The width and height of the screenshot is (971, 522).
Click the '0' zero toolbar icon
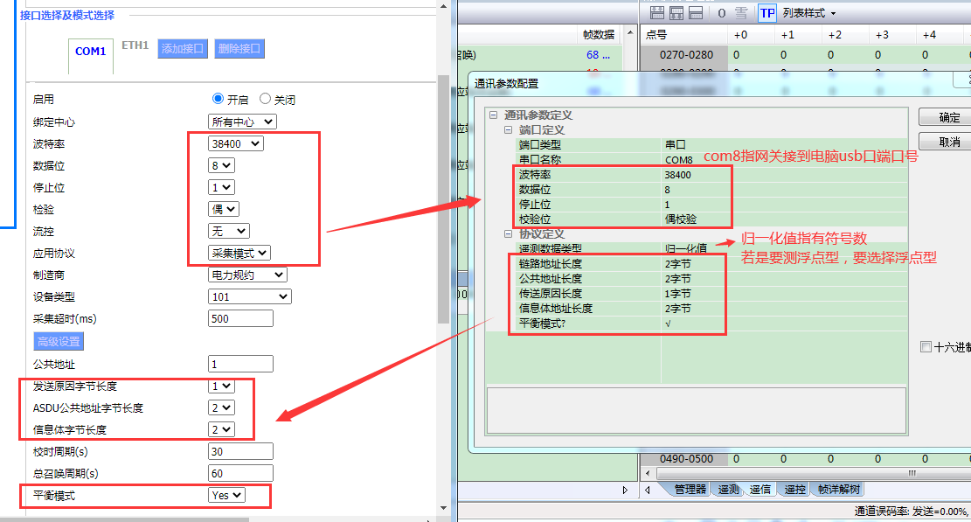721,13
